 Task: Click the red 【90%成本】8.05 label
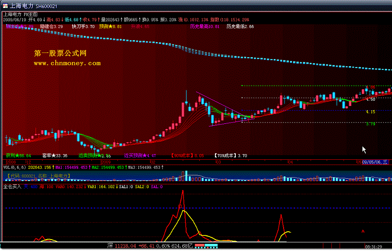(x=187, y=156)
